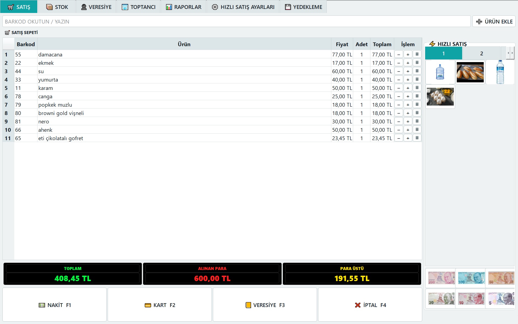Image resolution: width=518 pixels, height=324 pixels.
Task: Increase quantity of browni gold vişneli
Action: click(x=408, y=113)
